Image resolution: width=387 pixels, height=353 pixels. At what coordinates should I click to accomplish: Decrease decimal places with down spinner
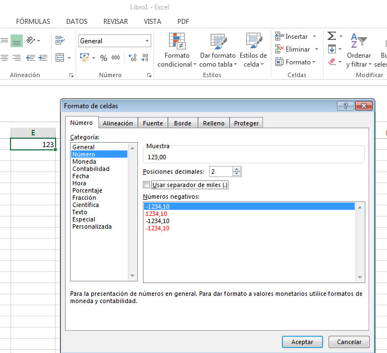click(x=236, y=173)
